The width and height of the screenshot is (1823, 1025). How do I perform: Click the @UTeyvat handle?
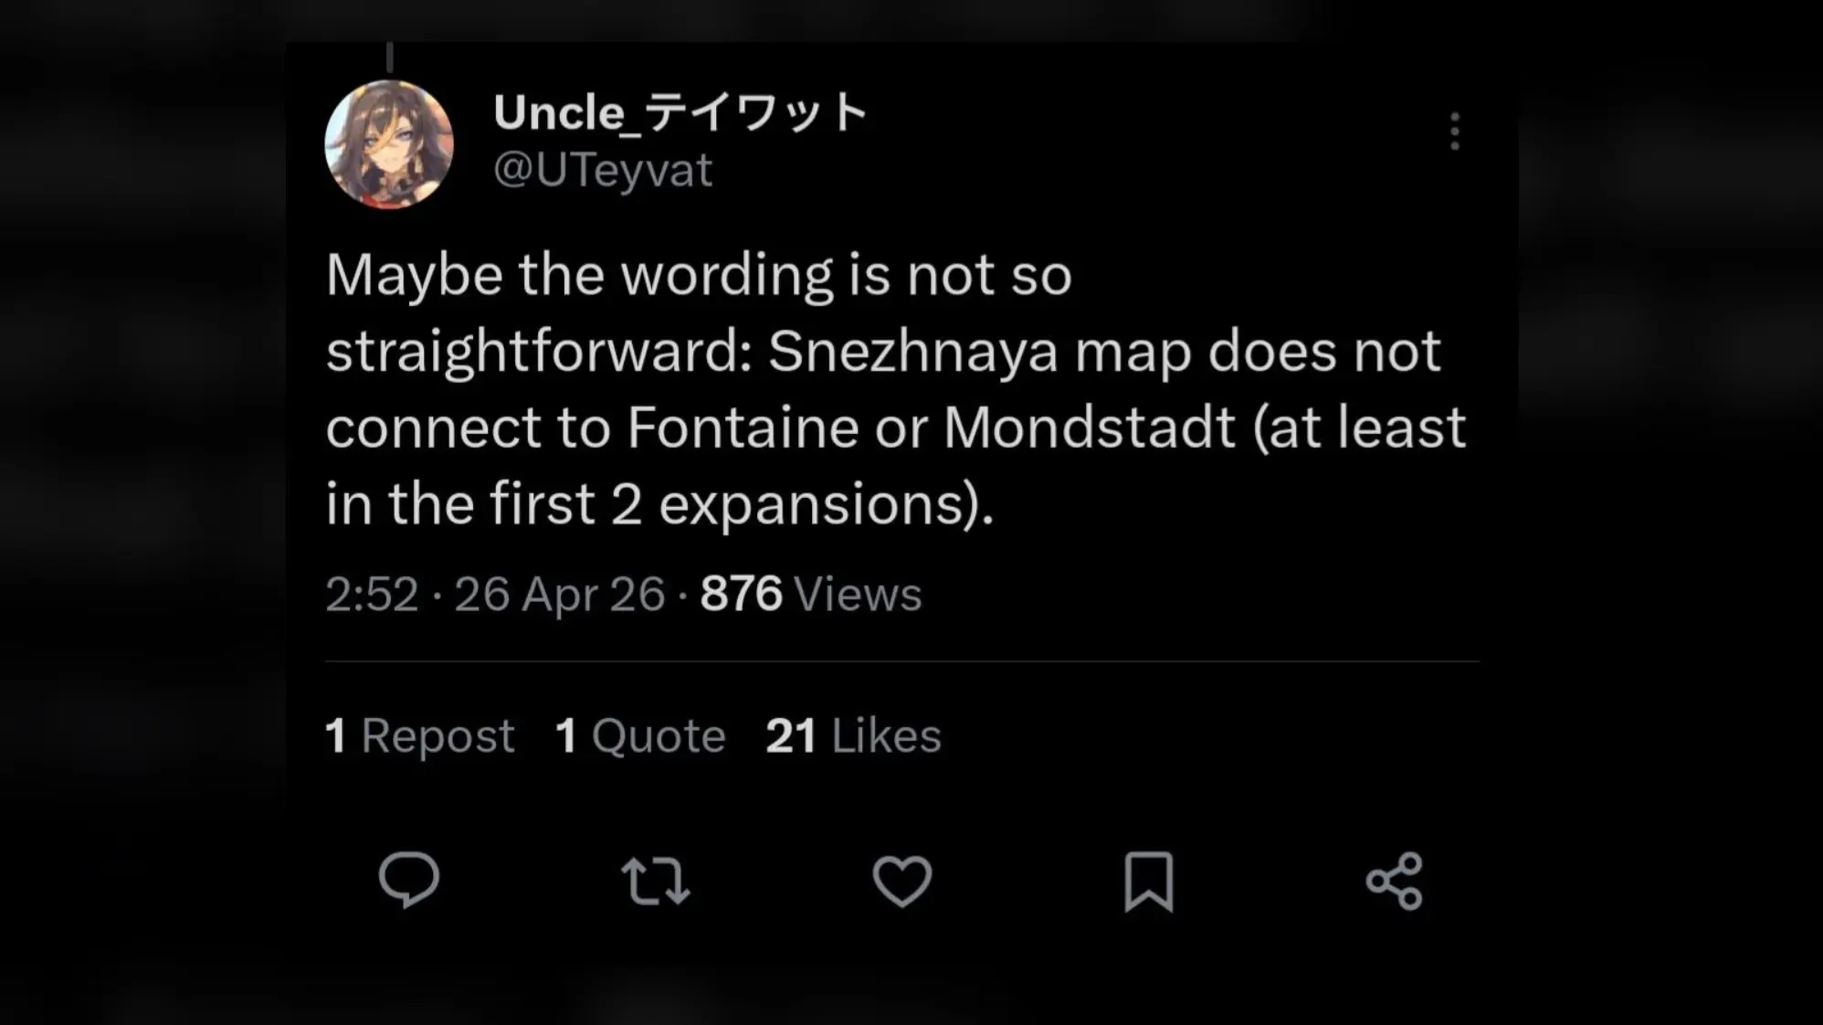(603, 170)
